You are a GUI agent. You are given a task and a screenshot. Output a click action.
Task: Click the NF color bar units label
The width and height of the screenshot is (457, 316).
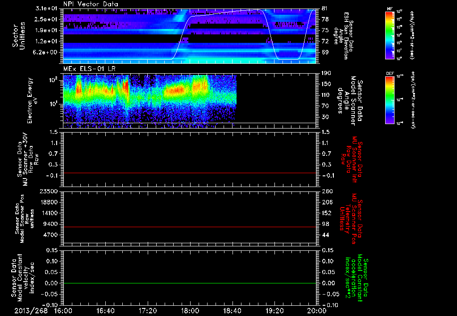click(412, 35)
